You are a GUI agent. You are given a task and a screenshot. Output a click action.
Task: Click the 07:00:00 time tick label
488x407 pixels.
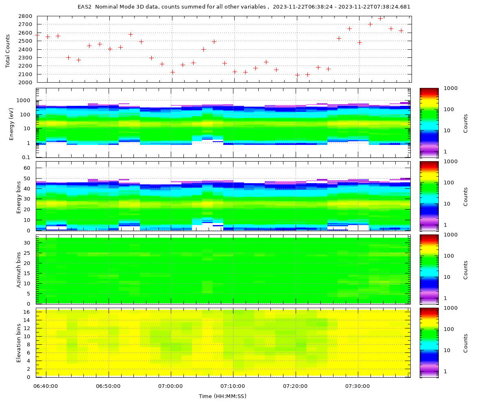(170, 385)
